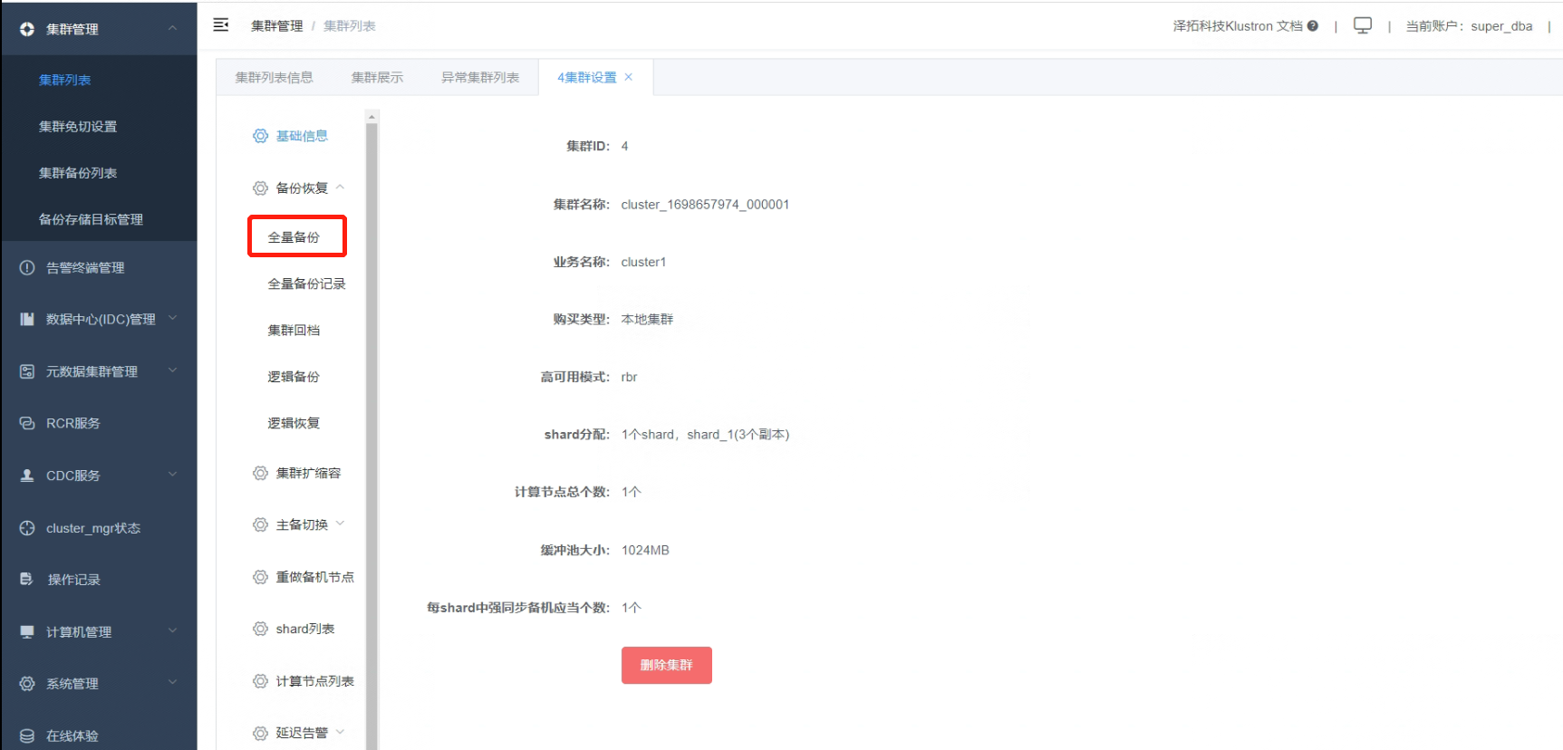The width and height of the screenshot is (1563, 750).
Task: Click the gear icon beside 集群扩缩容
Action: 260,473
